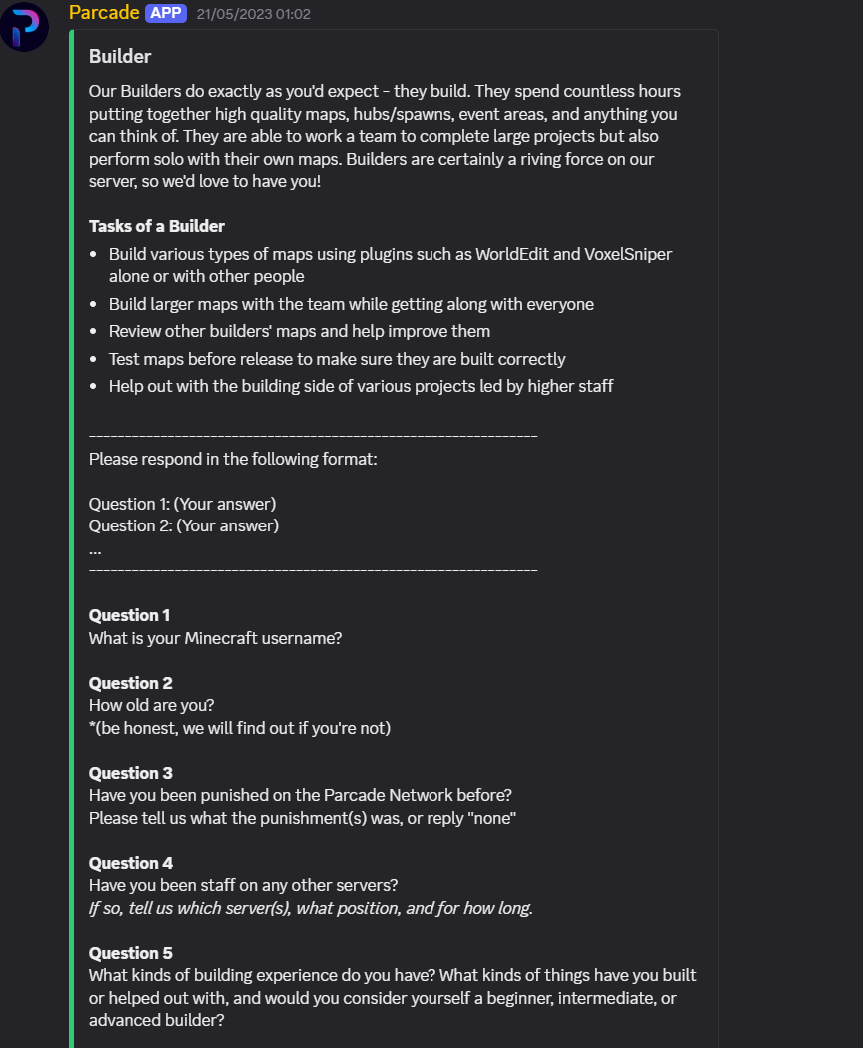Click the "Question 1" bold heading
This screenshot has height=1048, width=863.
pos(129,615)
